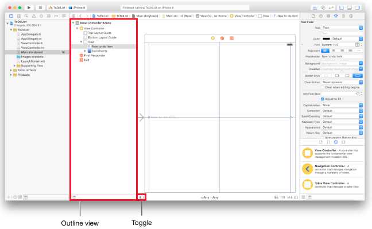Open the Size inspector tab
This screenshot has height=229, width=372.
pos(343,16)
